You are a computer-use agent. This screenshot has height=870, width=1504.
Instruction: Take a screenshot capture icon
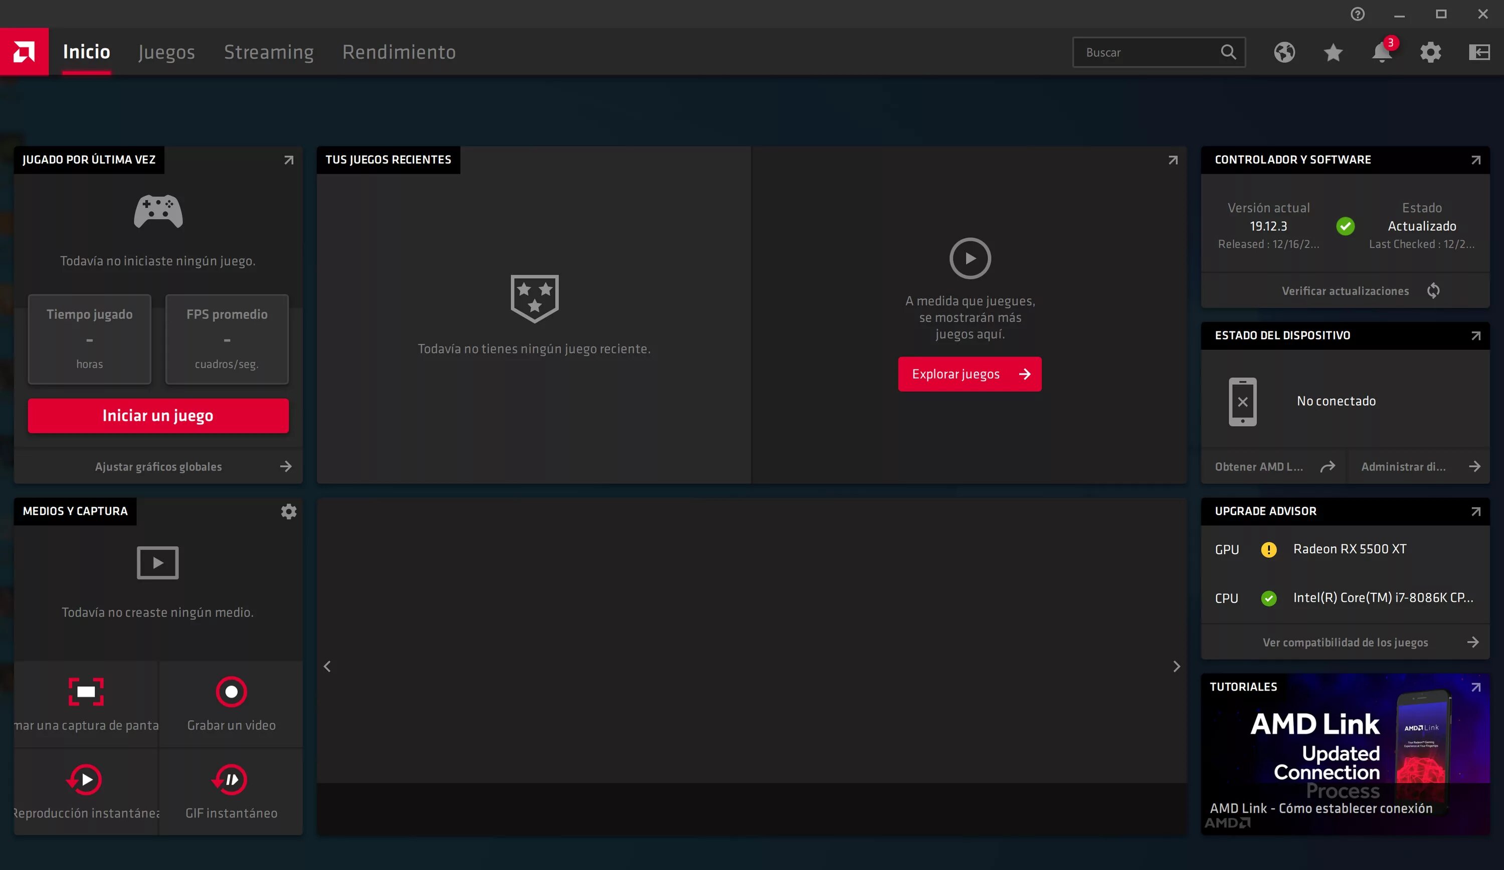pyautogui.click(x=86, y=692)
